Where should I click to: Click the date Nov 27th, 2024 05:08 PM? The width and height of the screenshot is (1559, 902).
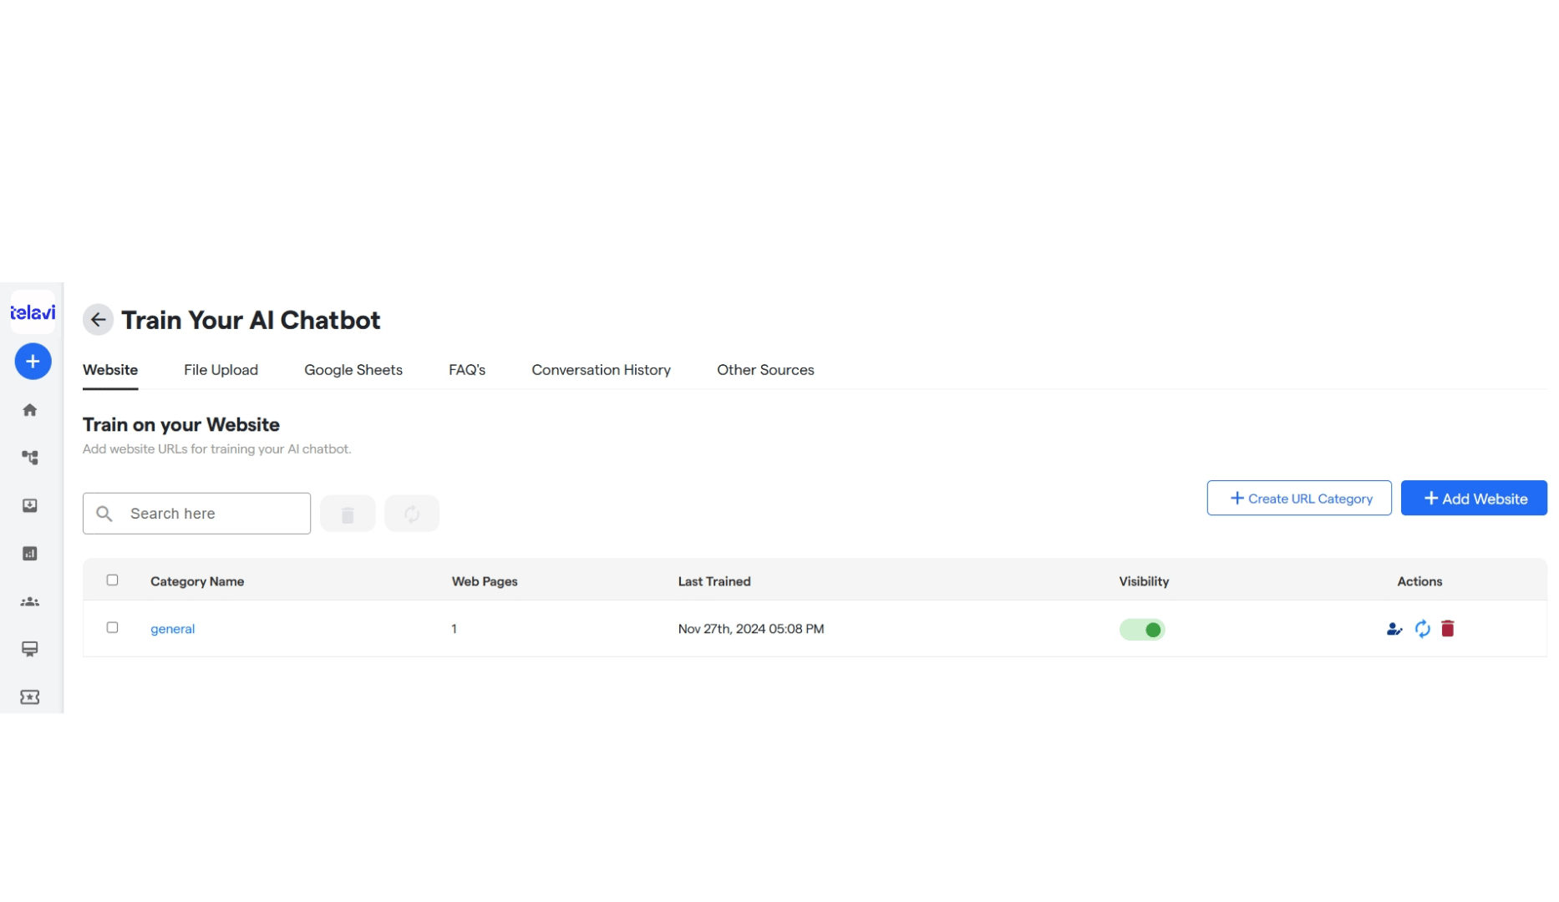click(x=751, y=629)
